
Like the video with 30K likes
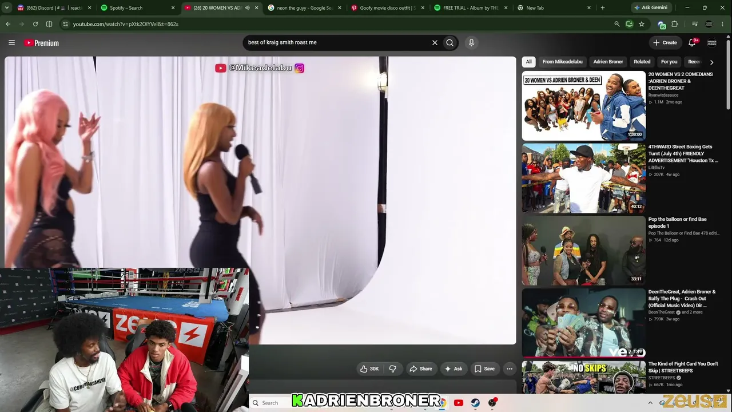(x=369, y=369)
